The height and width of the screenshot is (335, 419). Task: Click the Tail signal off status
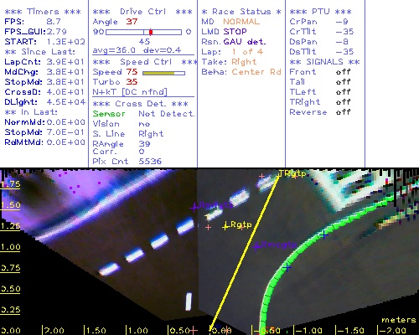[x=344, y=82]
